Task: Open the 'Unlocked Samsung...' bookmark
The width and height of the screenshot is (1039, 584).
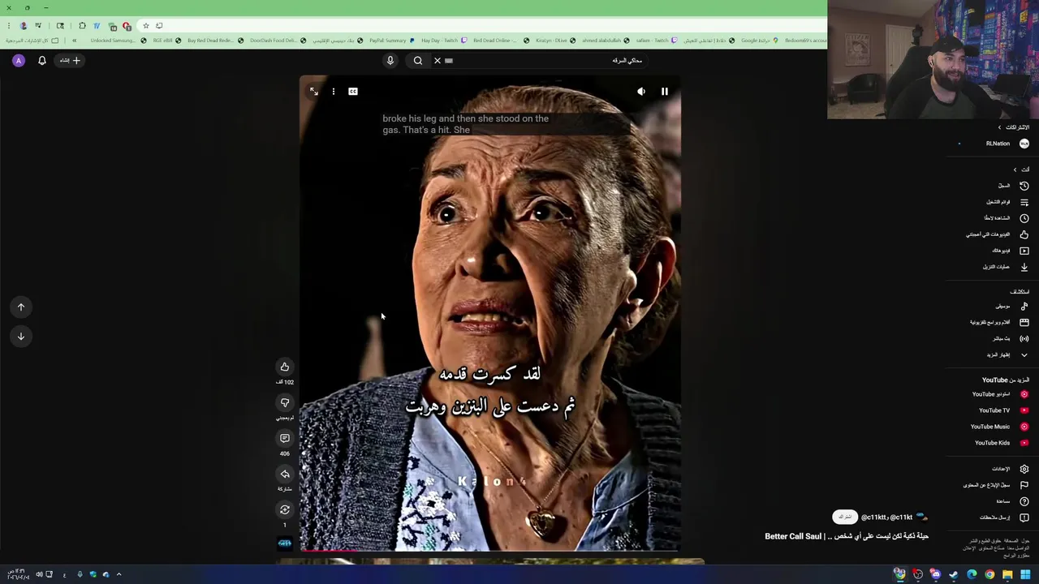Action: point(119,41)
